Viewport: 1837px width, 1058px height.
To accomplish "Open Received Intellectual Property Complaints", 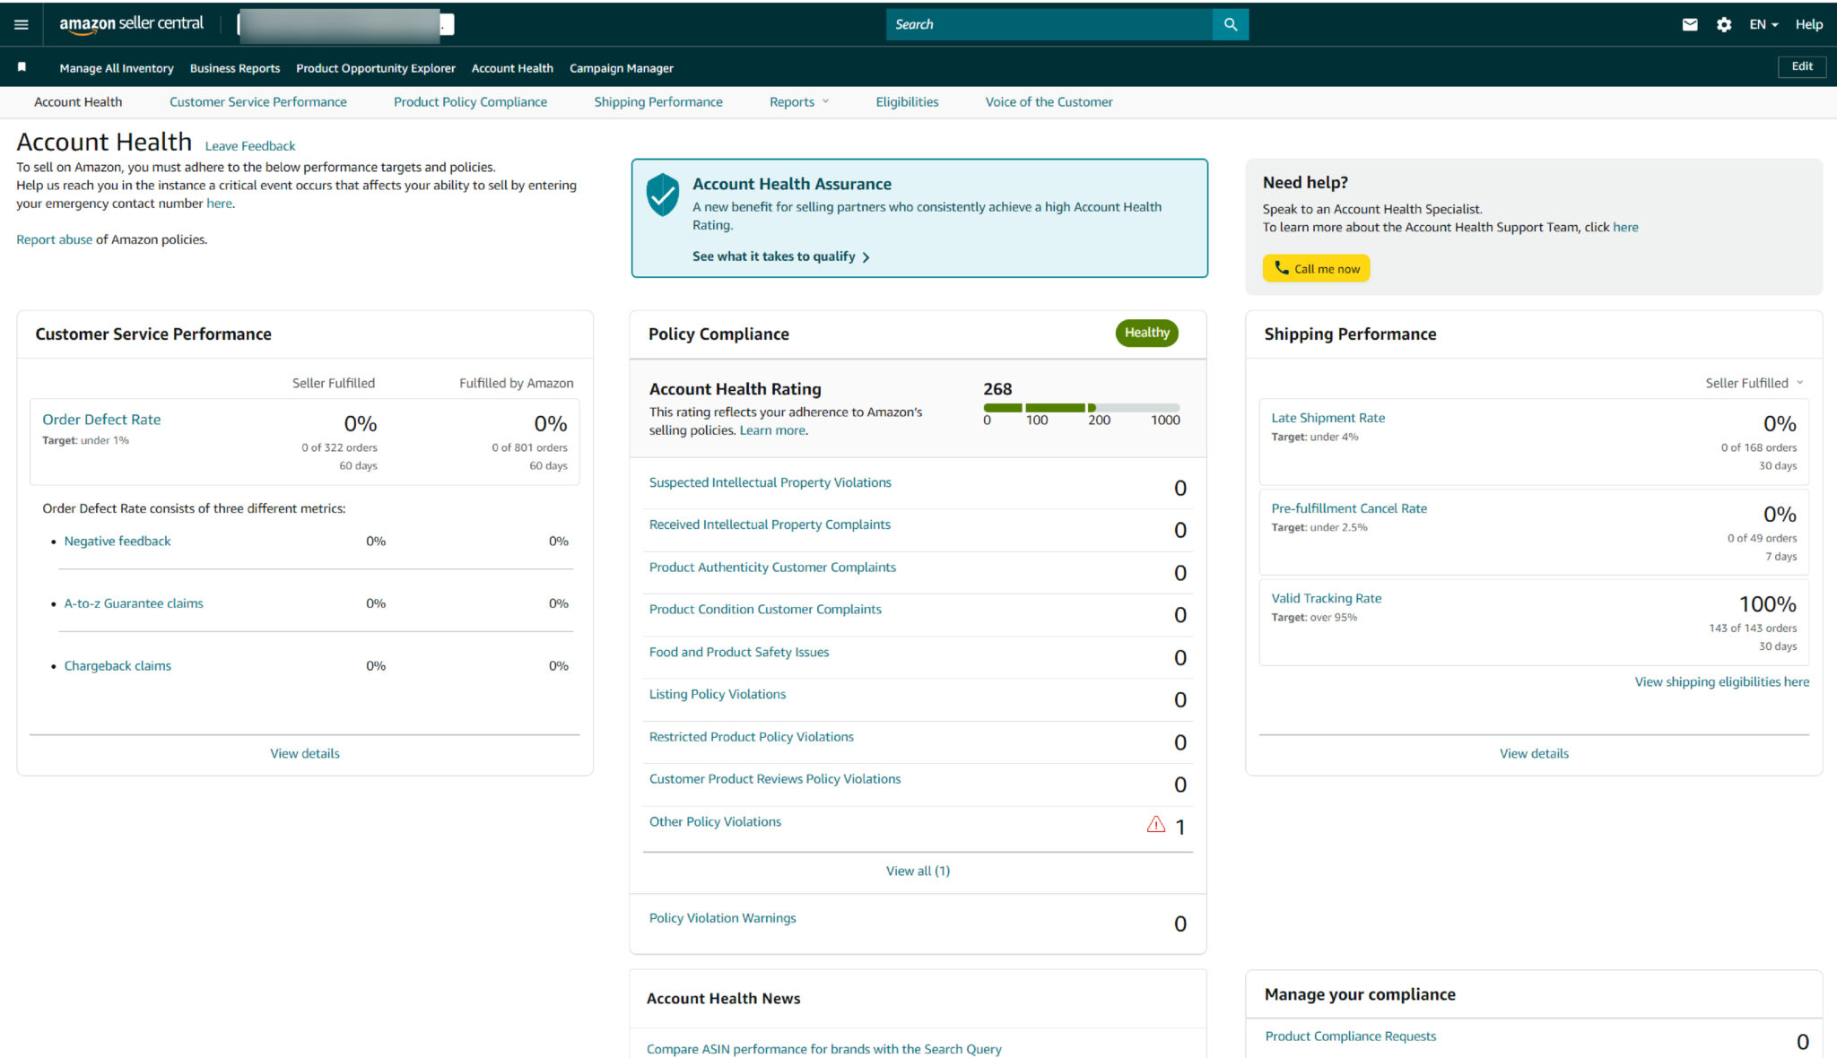I will [770, 525].
